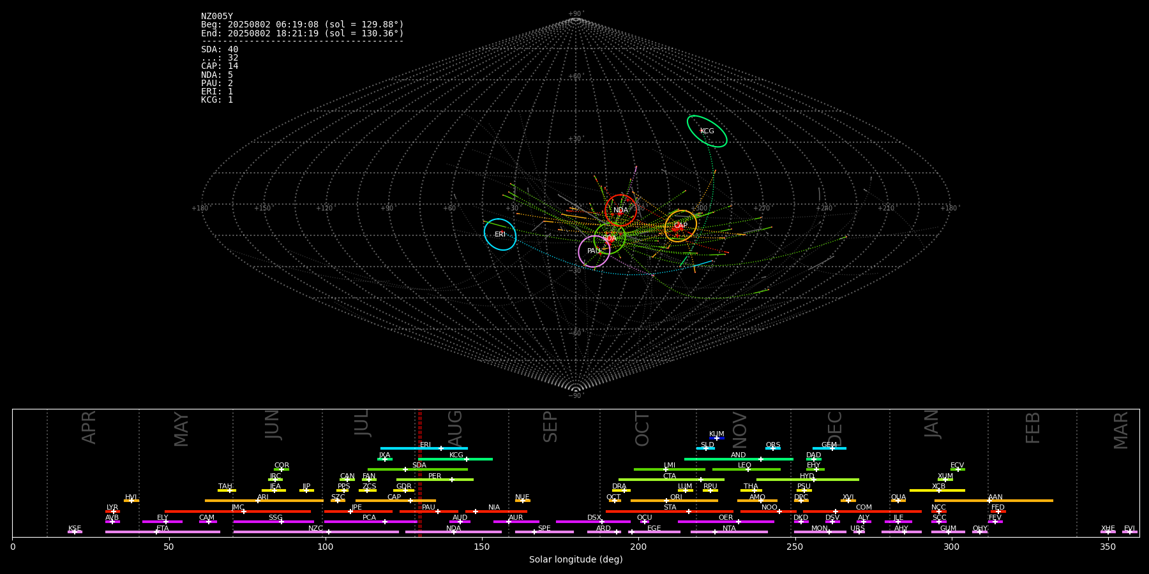The width and height of the screenshot is (1149, 574).
Task: Click the NTA pink bar in the timeline
Action: click(x=729, y=532)
